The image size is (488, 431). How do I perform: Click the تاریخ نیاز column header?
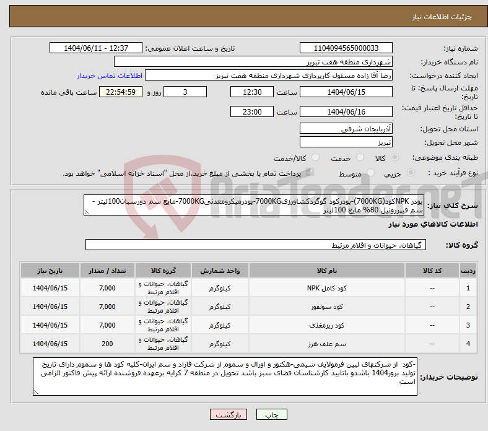(50, 271)
